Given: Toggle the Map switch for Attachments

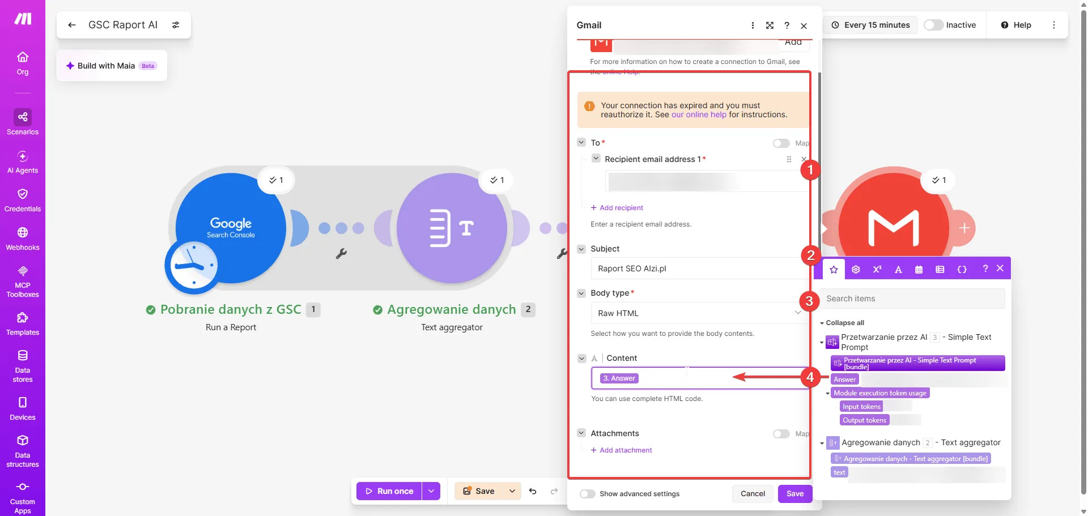Looking at the screenshot, I should [x=781, y=434].
